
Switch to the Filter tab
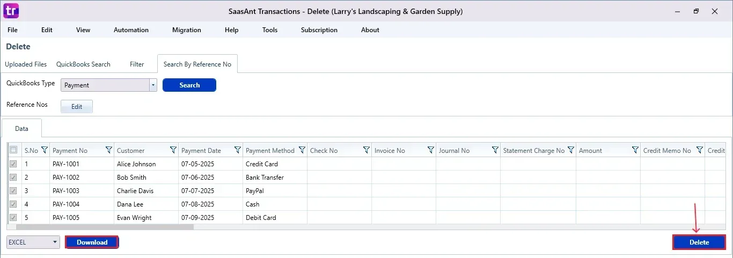click(137, 64)
